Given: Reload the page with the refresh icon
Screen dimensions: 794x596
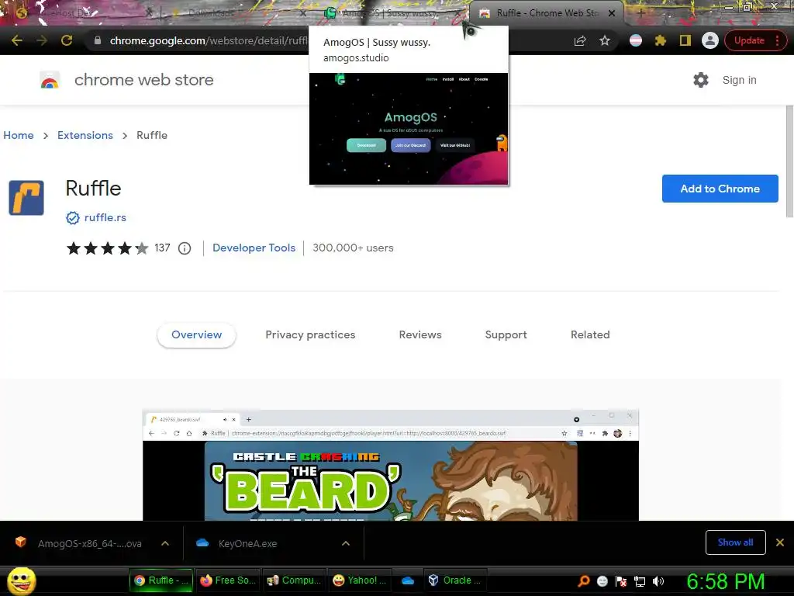Looking at the screenshot, I should click(x=67, y=40).
